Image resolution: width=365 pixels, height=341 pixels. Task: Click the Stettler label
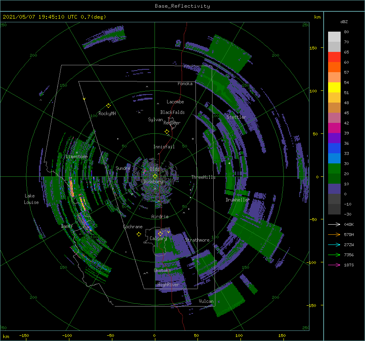point(236,117)
